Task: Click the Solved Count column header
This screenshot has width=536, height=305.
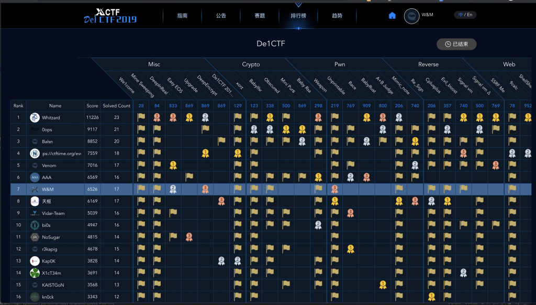Action: 117,106
